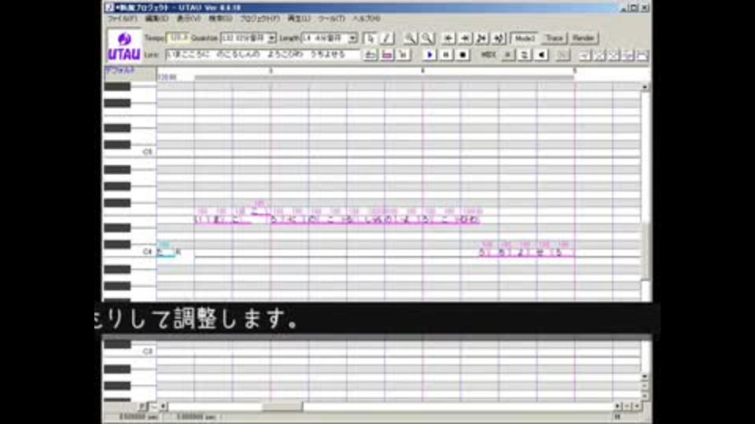Click the zoom in magnifier icon
Screen dimensions: 755x424
(410, 38)
